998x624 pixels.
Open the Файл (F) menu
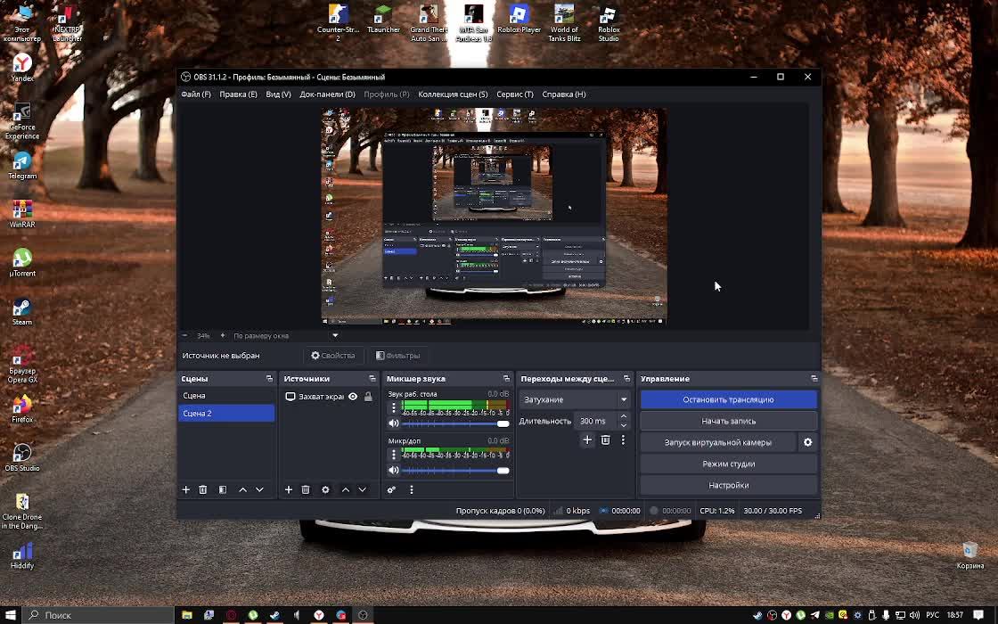pyautogui.click(x=195, y=94)
